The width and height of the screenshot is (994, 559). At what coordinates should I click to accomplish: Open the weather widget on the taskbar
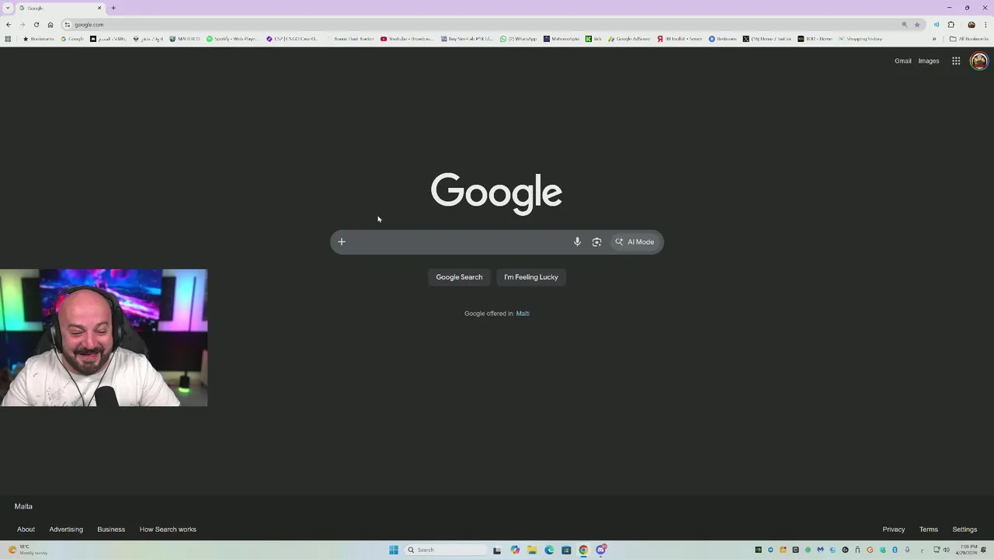tap(28, 550)
